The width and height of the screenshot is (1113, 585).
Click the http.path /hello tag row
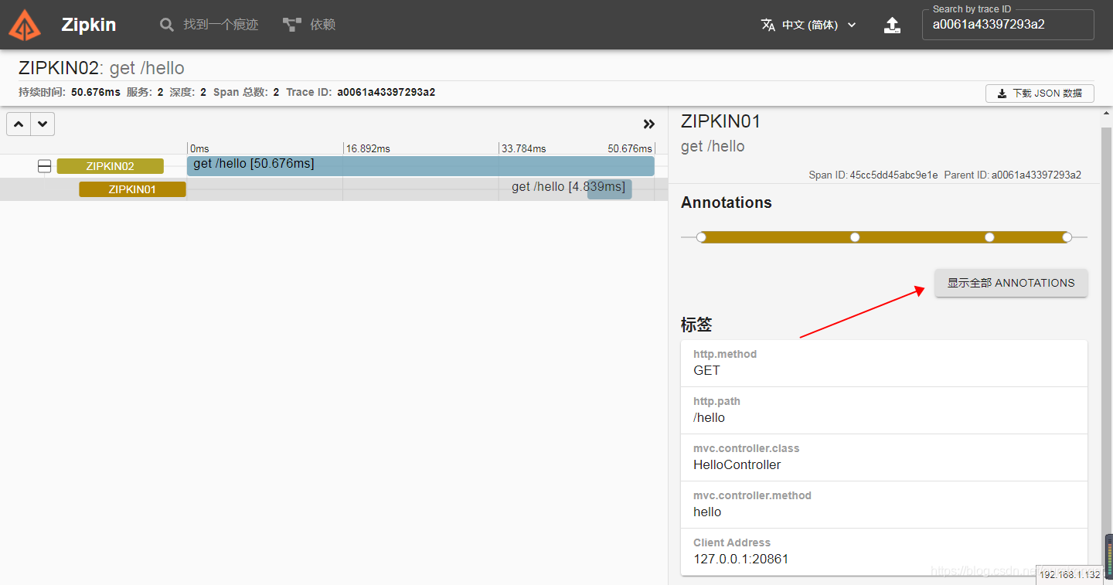tap(884, 410)
